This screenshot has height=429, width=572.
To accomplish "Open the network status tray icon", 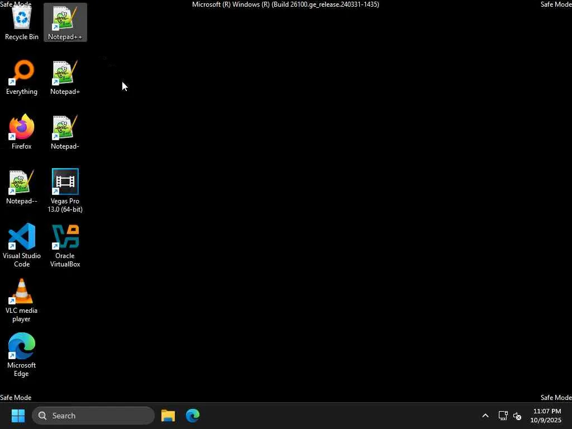I will tap(503, 416).
